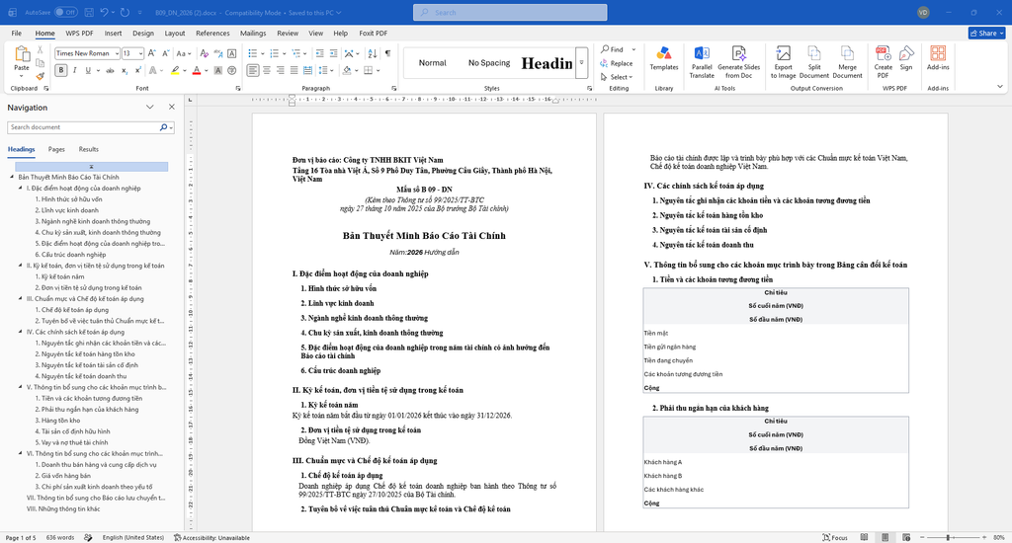Click the Copy icon in Clipboard group
Viewport: 1012px width, 543px height.
pyautogui.click(x=40, y=63)
